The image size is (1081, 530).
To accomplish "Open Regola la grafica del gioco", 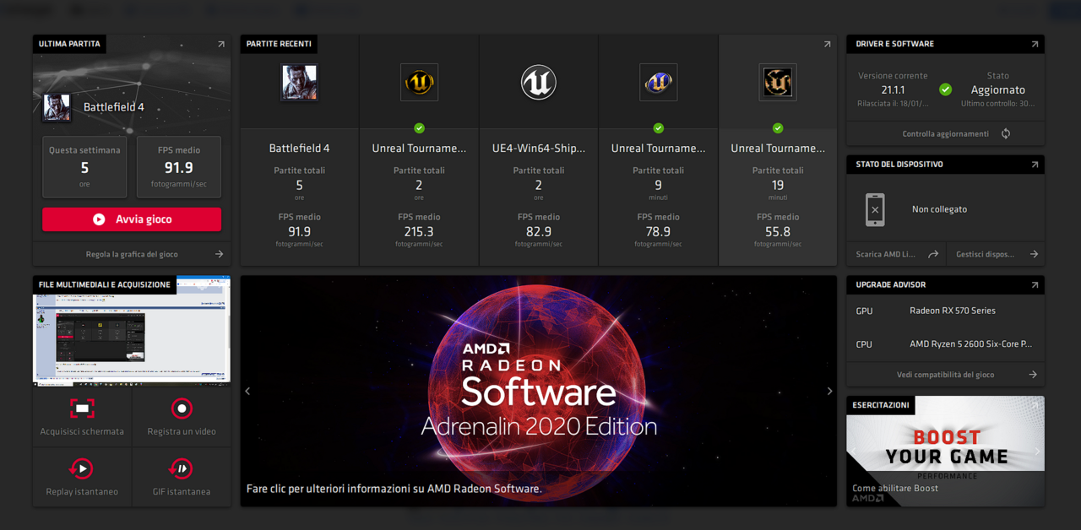I will click(132, 254).
